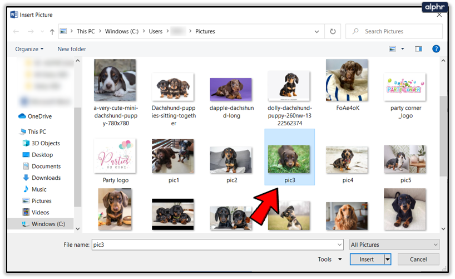Open the view options dropdown arrow

pyautogui.click(x=403, y=49)
